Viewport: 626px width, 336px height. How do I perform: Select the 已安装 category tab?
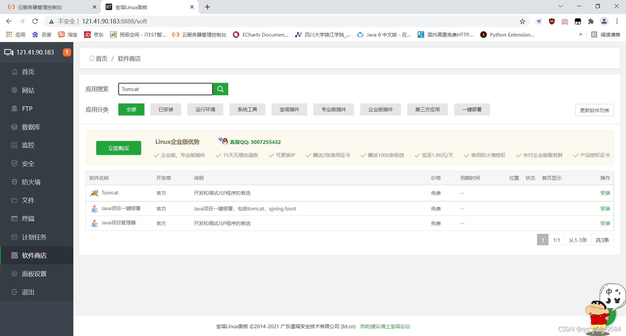pos(166,110)
